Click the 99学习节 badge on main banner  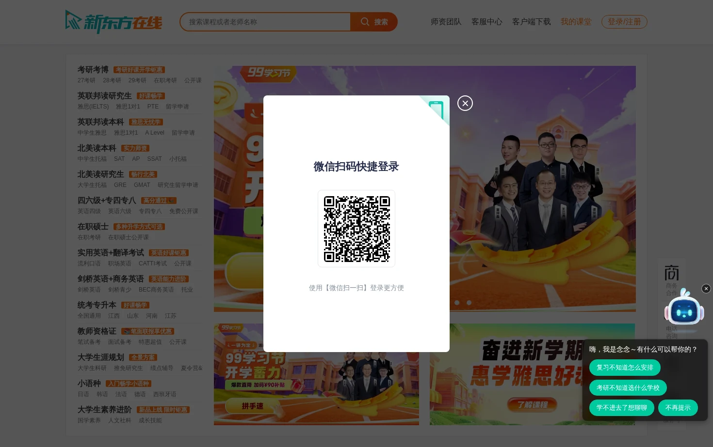(x=269, y=73)
